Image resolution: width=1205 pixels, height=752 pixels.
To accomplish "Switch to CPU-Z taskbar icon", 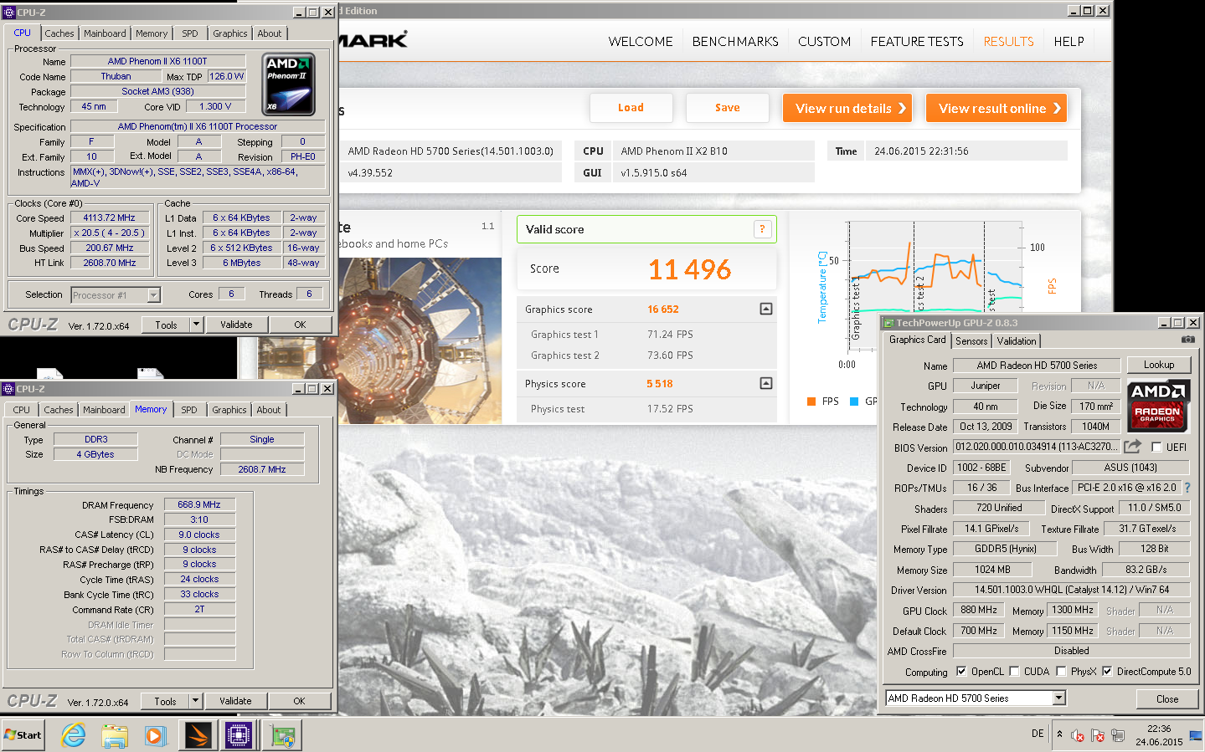I will (x=239, y=735).
